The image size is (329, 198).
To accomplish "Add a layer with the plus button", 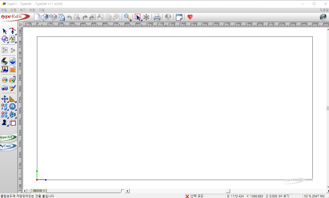I will 25,191.
